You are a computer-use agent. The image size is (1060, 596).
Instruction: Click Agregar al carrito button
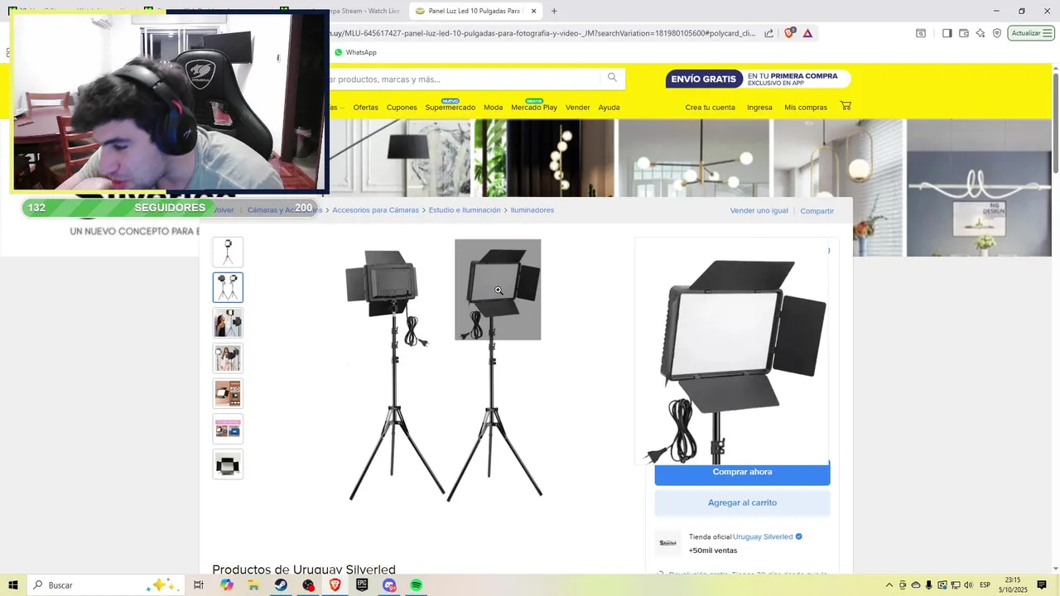coord(742,502)
